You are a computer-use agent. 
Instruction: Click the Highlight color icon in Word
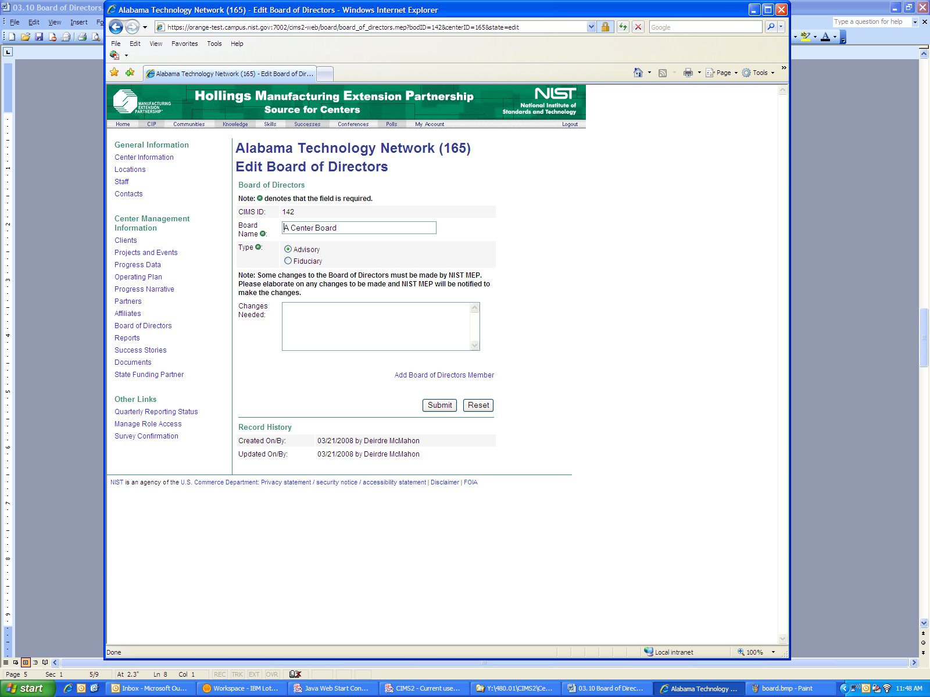tap(805, 37)
